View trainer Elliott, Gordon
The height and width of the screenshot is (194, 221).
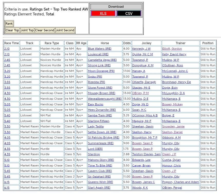click(x=172, y=49)
